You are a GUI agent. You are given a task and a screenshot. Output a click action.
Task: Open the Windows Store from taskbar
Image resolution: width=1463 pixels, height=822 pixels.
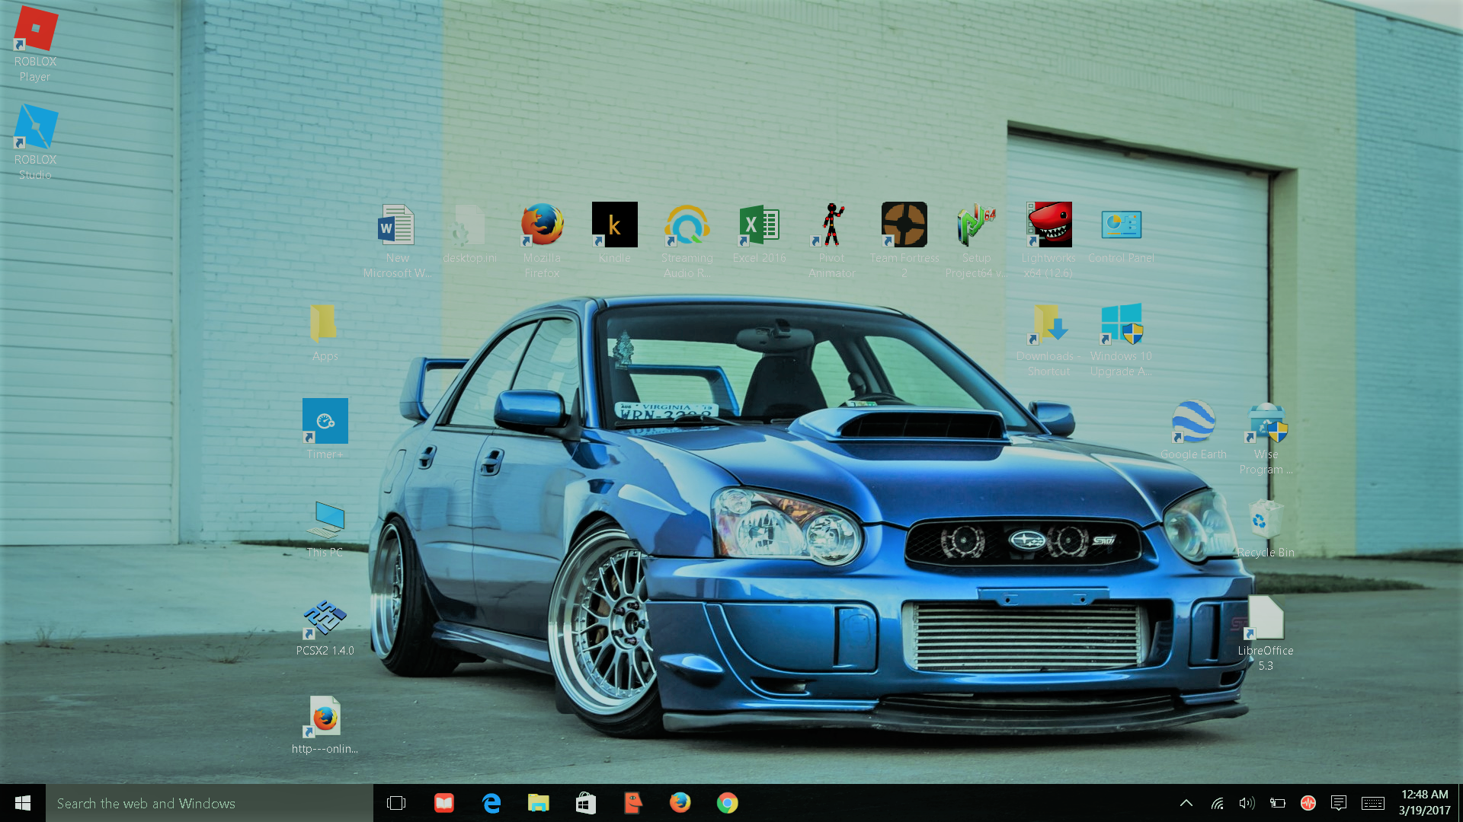(x=586, y=803)
